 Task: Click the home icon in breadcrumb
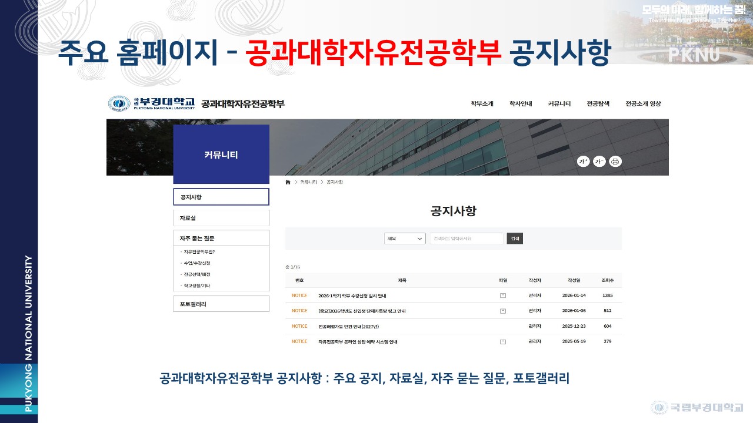click(288, 182)
